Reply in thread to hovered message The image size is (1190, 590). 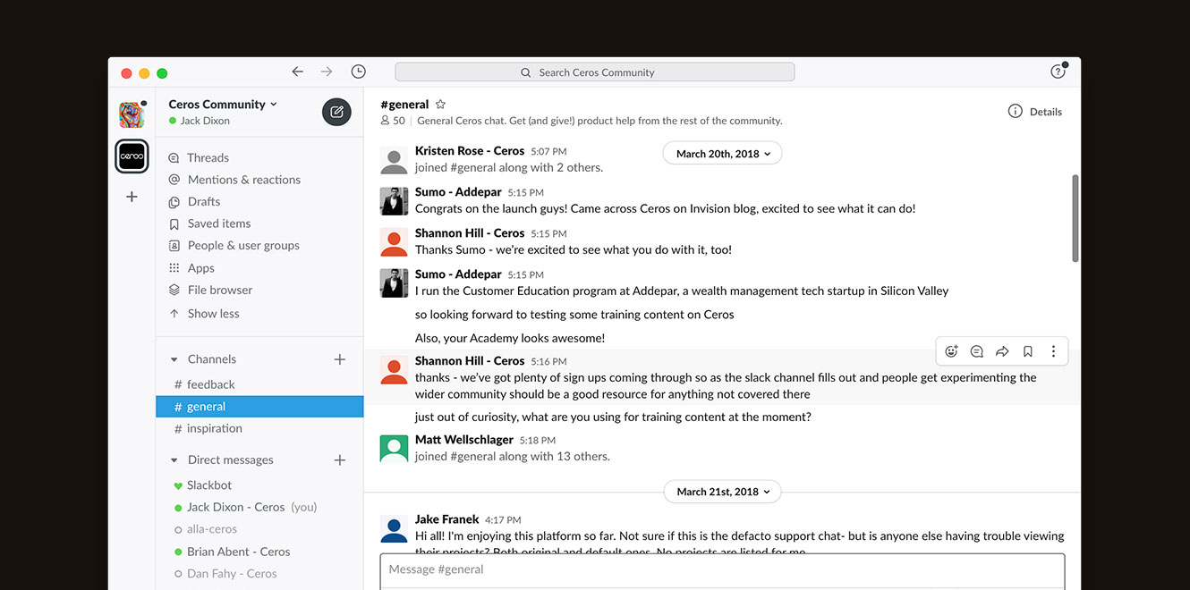[977, 351]
